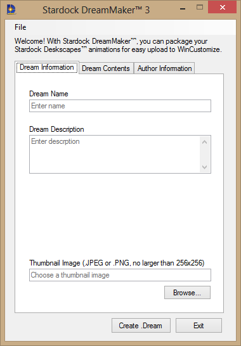Click the description scrollbar down arrow
This screenshot has width=241, height=346.
tap(205, 167)
